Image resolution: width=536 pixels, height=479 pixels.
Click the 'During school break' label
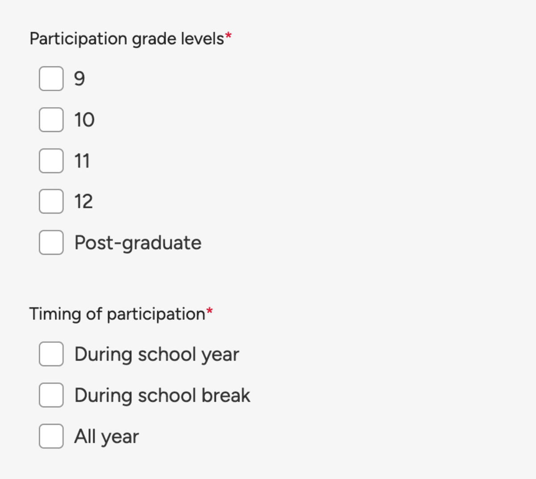pyautogui.click(x=163, y=395)
